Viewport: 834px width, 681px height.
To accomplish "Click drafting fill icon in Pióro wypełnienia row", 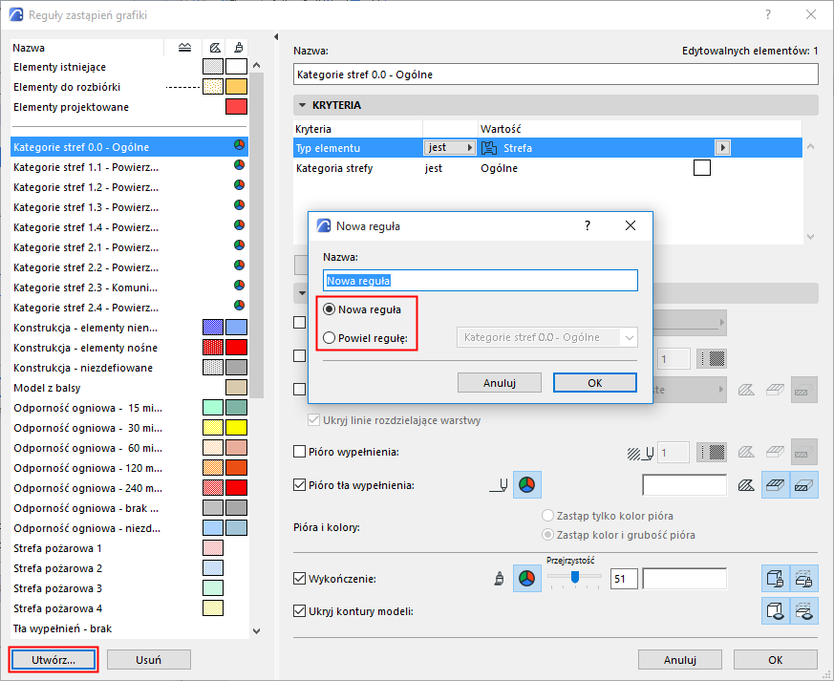I will point(803,453).
